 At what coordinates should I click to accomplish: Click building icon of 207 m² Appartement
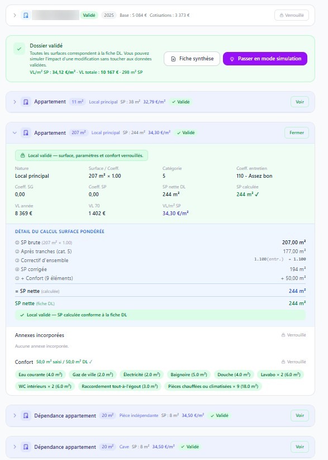click(26, 132)
